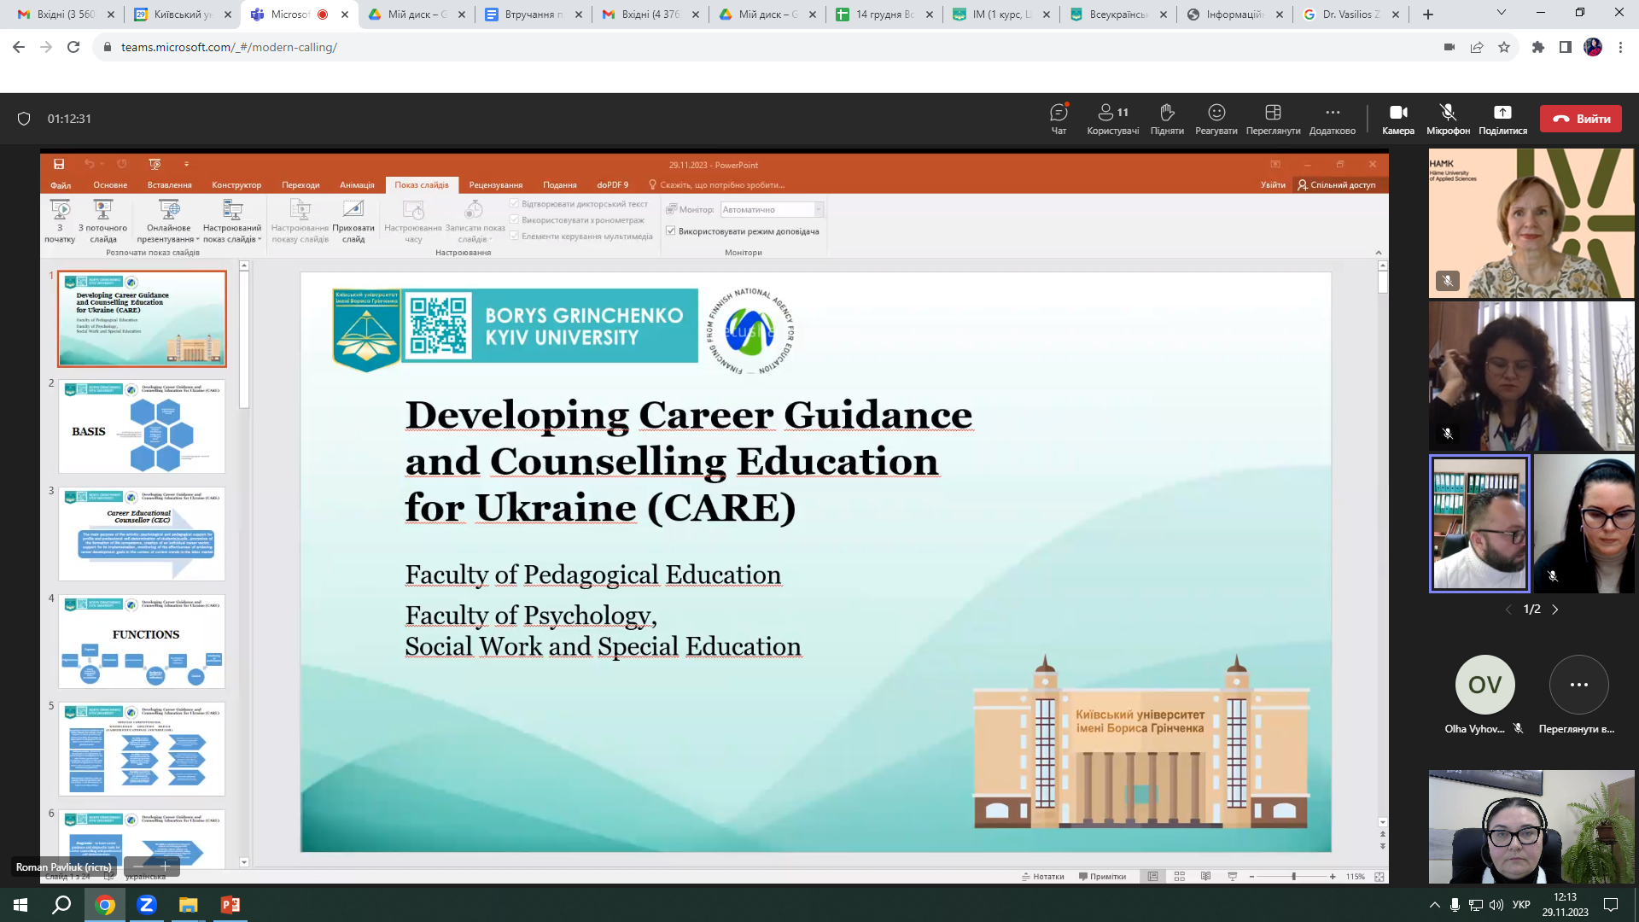Share screen with Поділитися icon
This screenshot has width=1639, height=922.
click(1502, 119)
